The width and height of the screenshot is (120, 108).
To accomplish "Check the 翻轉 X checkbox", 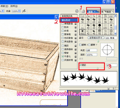I will tap(80, 45).
